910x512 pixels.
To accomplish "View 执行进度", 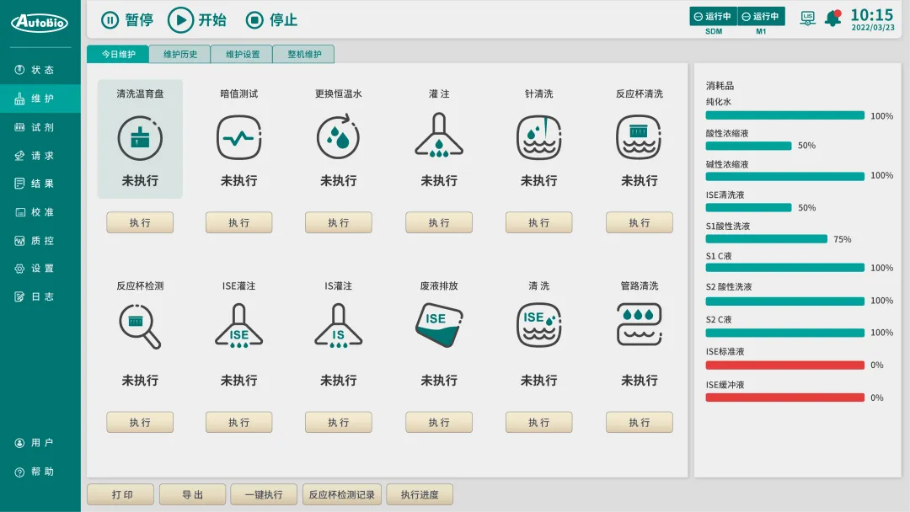I will coord(420,494).
